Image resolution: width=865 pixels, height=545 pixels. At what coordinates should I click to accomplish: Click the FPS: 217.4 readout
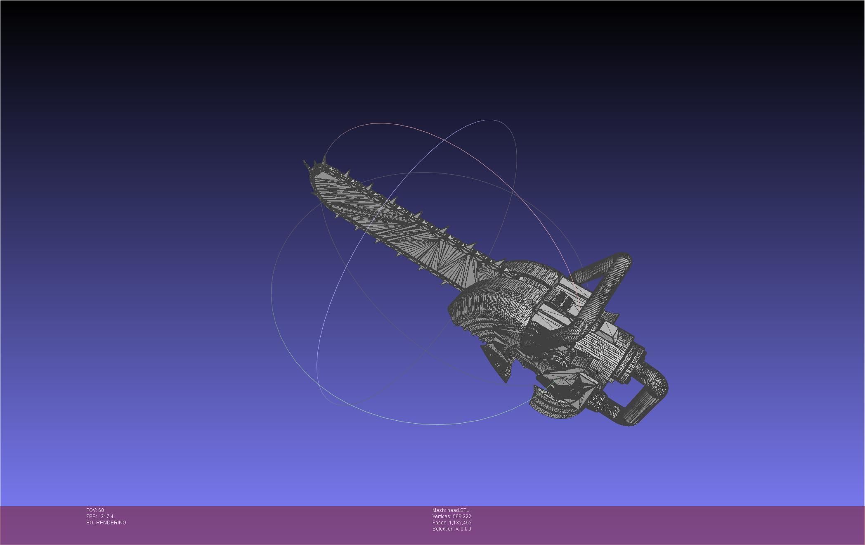pos(99,517)
